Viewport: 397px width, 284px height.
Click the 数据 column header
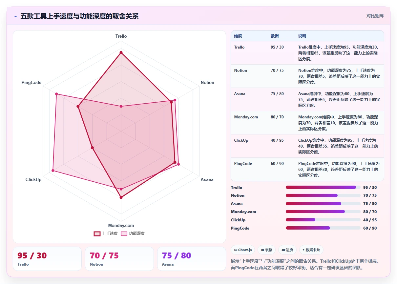(x=275, y=36)
